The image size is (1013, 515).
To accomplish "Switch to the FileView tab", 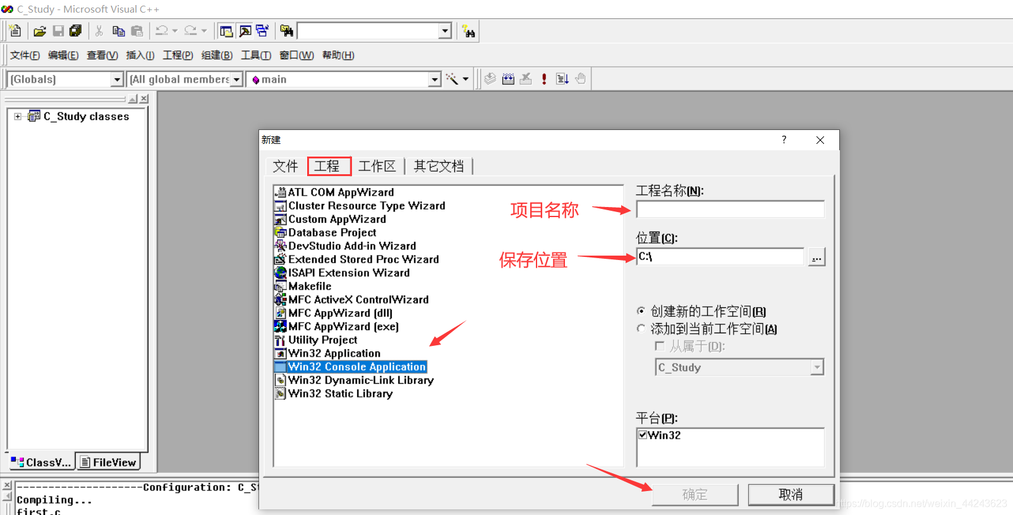I will tap(108, 463).
